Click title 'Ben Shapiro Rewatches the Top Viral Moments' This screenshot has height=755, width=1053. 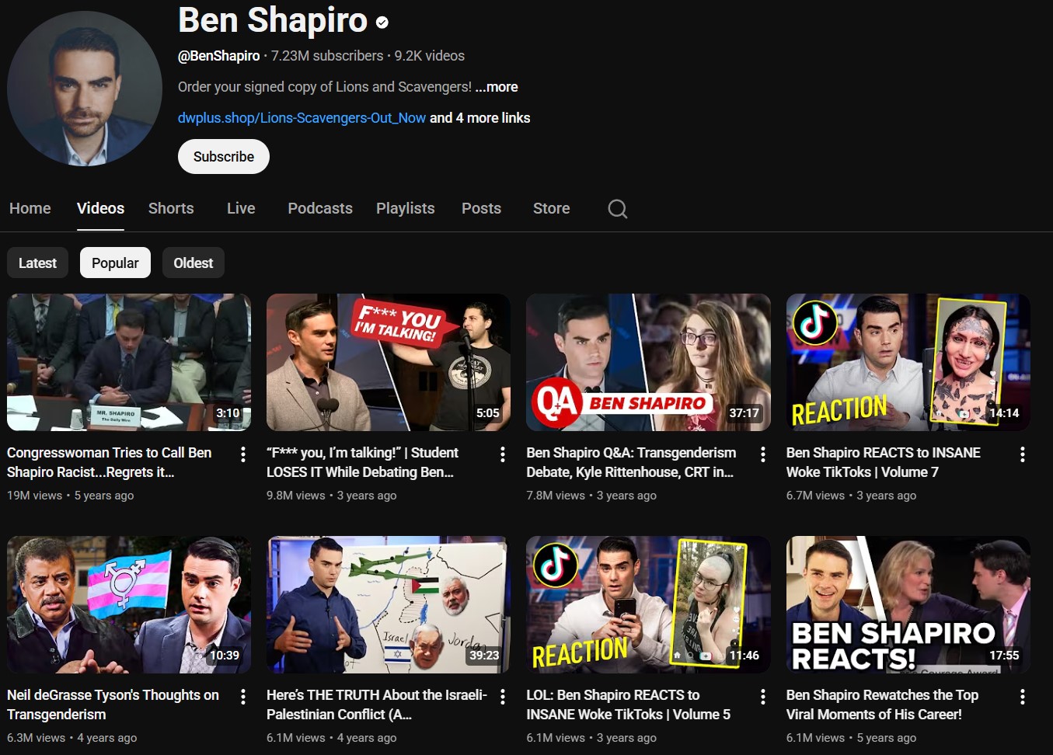pyautogui.click(x=883, y=705)
